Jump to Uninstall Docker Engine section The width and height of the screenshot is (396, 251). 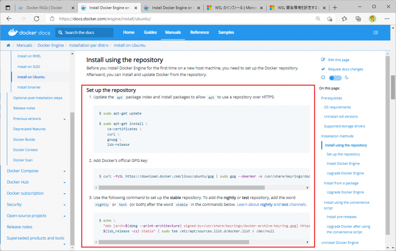pos(340,243)
